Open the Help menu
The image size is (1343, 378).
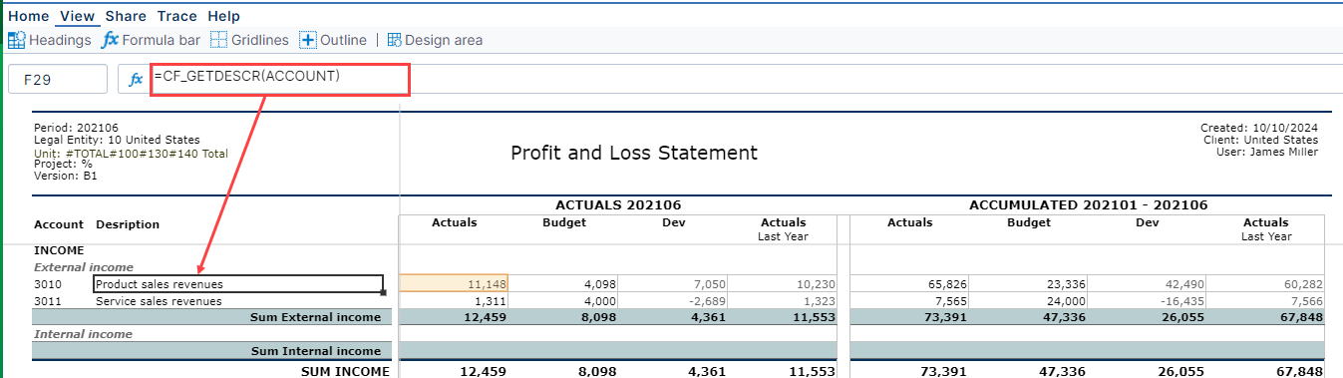pyautogui.click(x=223, y=16)
